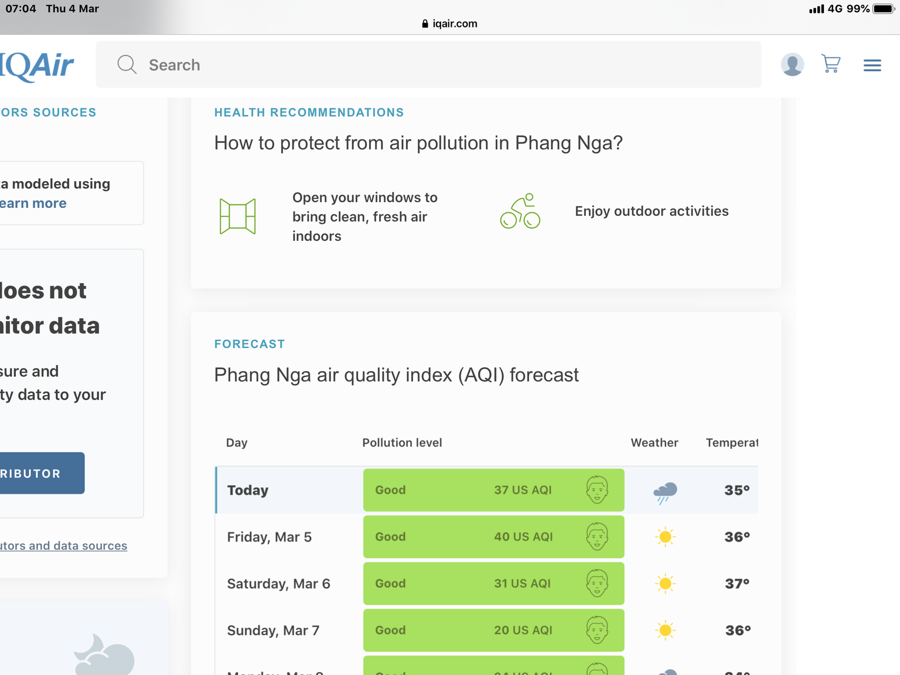900x675 pixels.
Task: Open the contributors and data sources link
Action: click(63, 546)
